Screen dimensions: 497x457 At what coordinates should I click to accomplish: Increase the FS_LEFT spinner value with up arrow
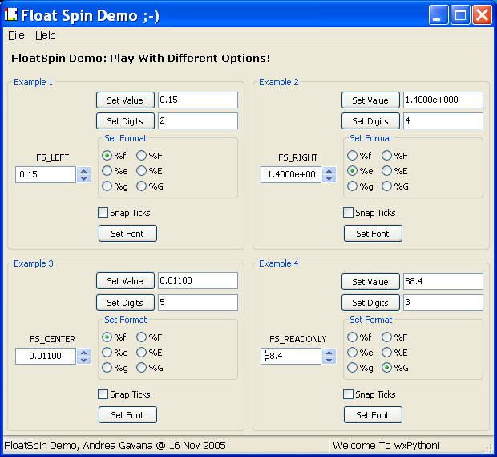pos(84,171)
